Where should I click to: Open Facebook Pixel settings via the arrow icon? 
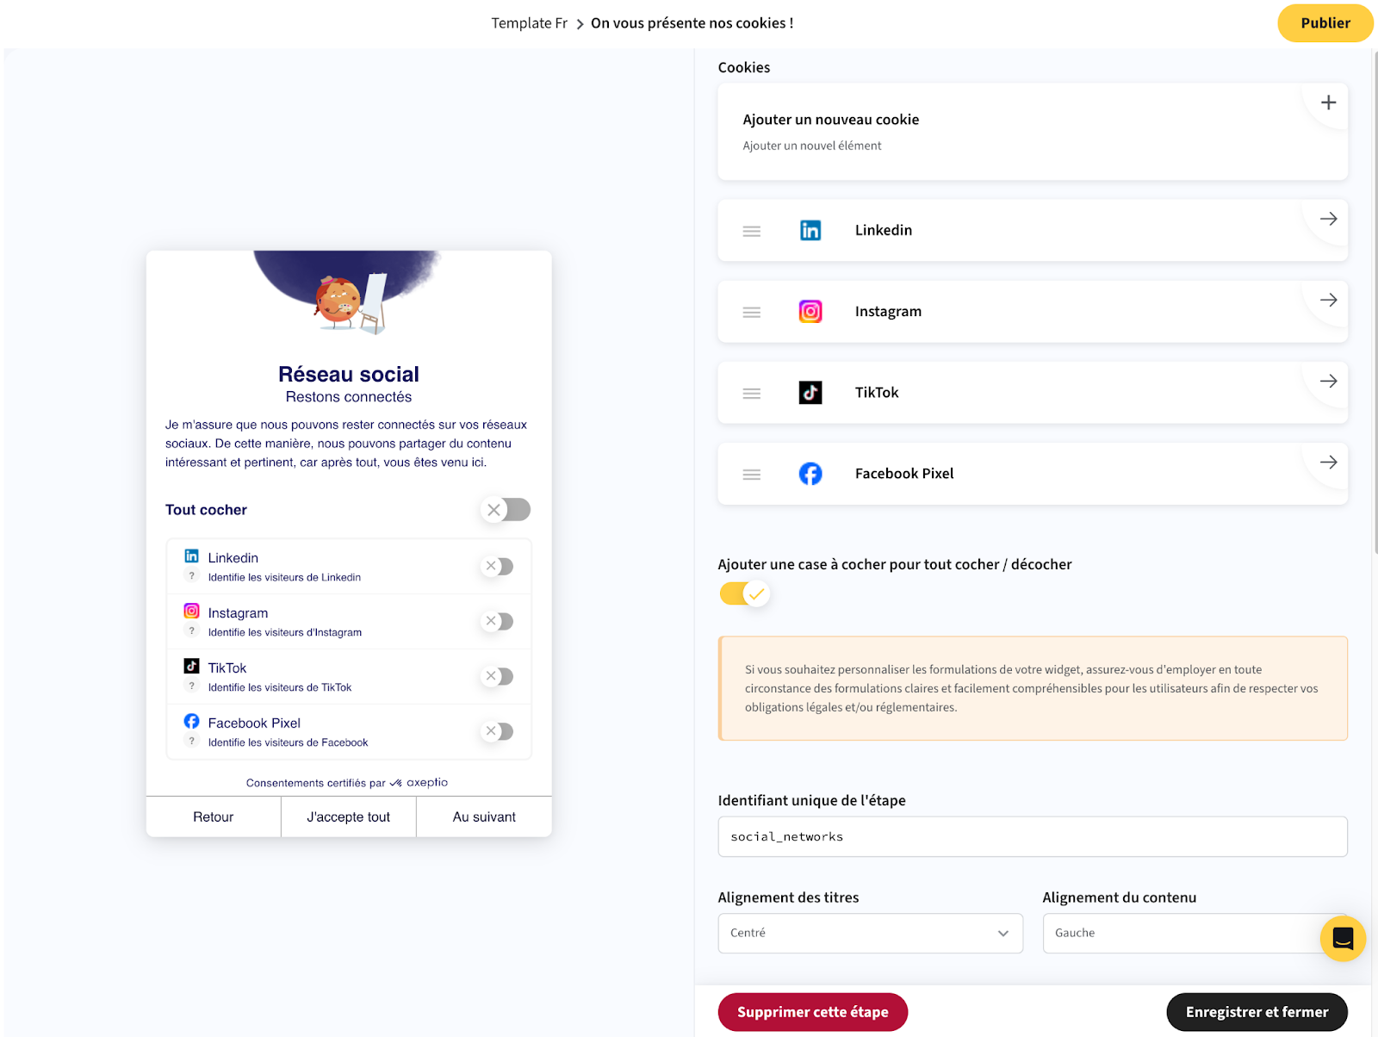click(x=1328, y=463)
